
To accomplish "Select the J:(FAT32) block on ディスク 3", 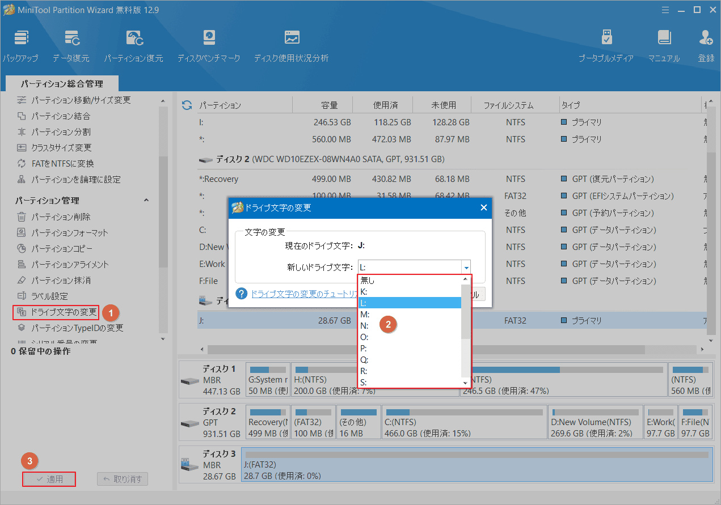I will pyautogui.click(x=477, y=465).
